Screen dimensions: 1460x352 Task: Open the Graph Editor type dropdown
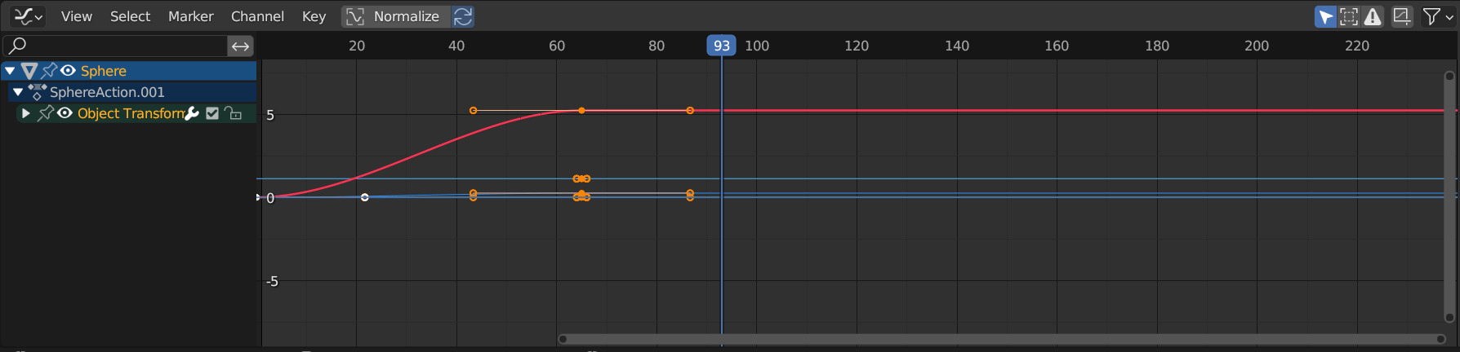28,16
